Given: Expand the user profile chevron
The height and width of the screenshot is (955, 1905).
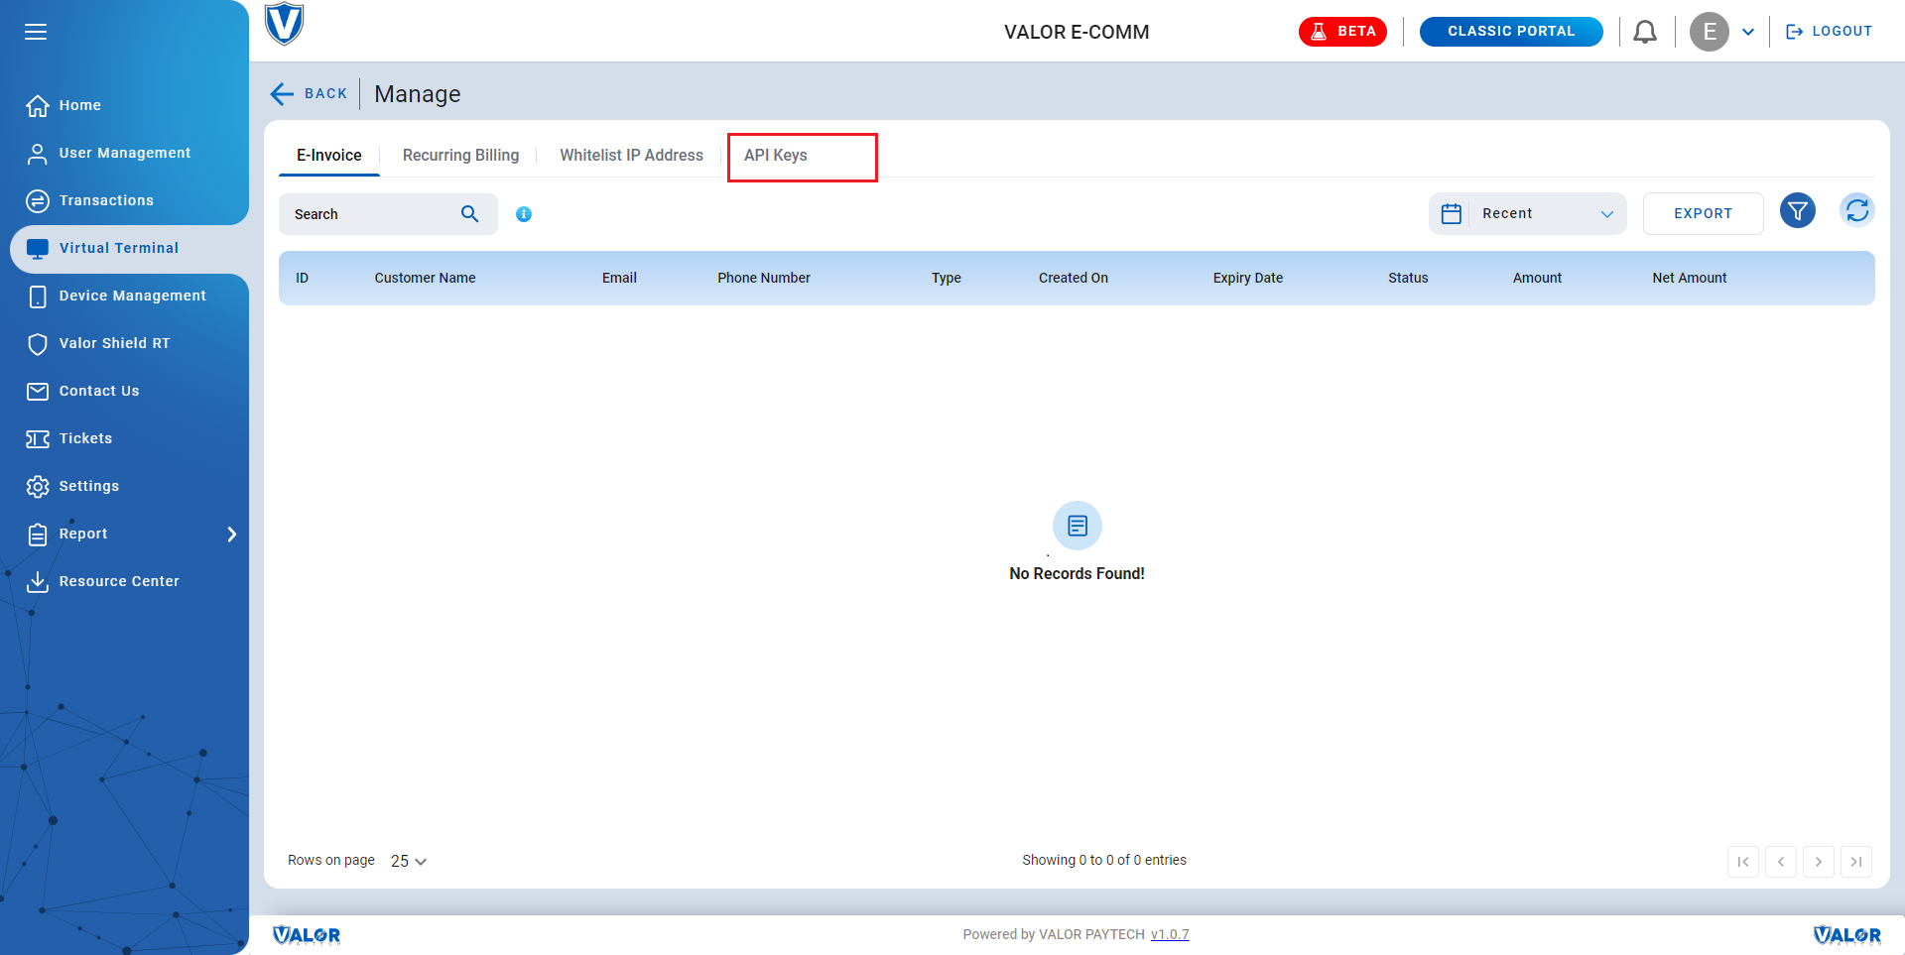Looking at the screenshot, I should pyautogui.click(x=1748, y=32).
